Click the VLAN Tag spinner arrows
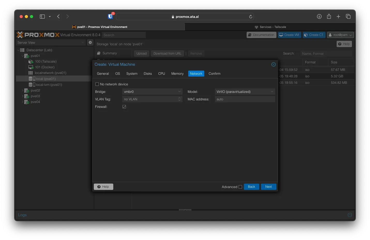This screenshot has width=370, height=240. coord(179,99)
